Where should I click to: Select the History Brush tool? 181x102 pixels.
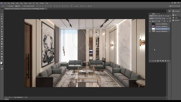tap(2, 34)
